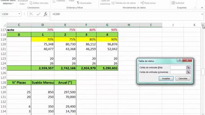Click the total cell 2,559,357
This screenshot has width=205, height=115.
tap(43, 68)
